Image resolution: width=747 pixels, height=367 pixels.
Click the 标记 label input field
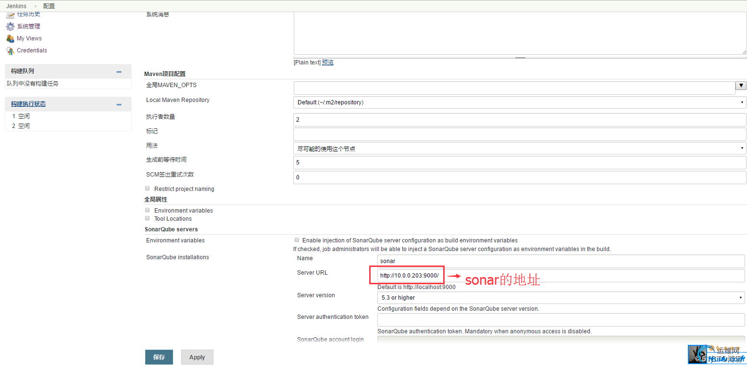tap(520, 134)
